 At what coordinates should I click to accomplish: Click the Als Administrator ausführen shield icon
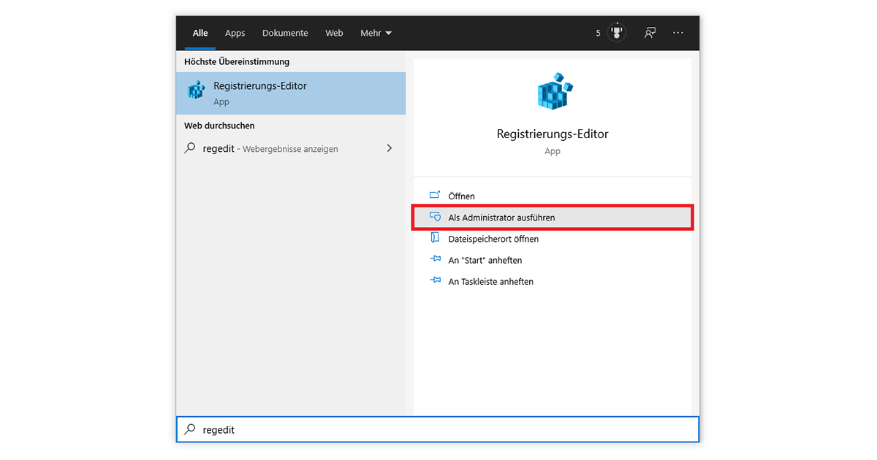435,217
